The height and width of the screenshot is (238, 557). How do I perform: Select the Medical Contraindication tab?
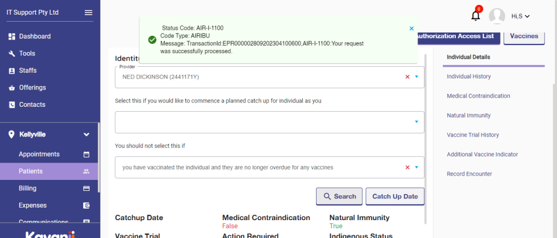coord(478,96)
